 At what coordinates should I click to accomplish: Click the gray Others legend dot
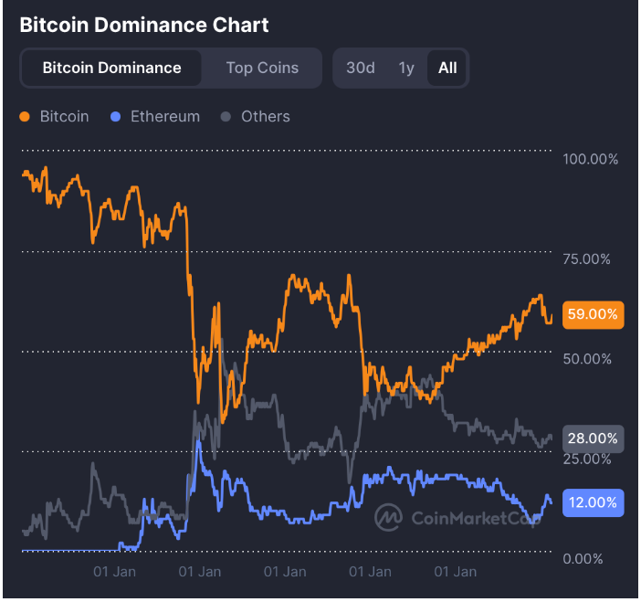pyautogui.click(x=225, y=117)
